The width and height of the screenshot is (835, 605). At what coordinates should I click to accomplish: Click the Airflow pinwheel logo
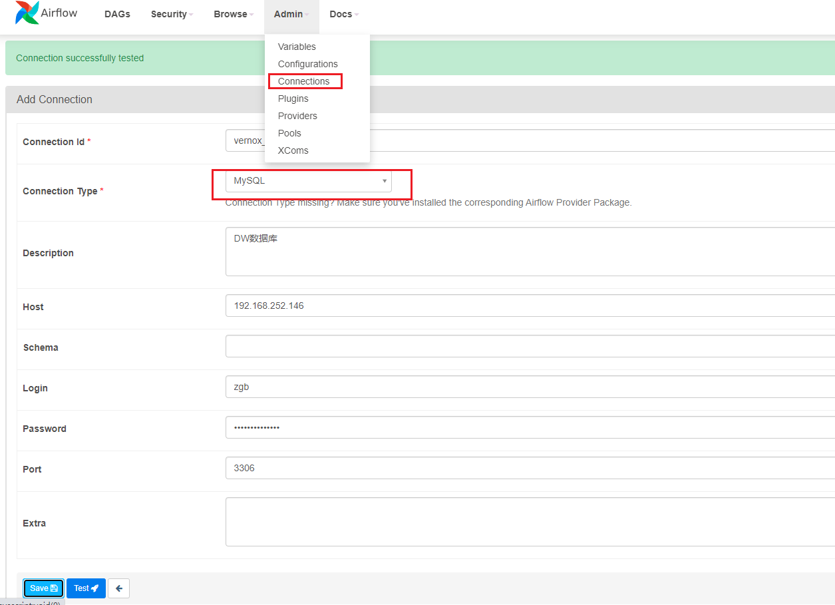tap(27, 13)
